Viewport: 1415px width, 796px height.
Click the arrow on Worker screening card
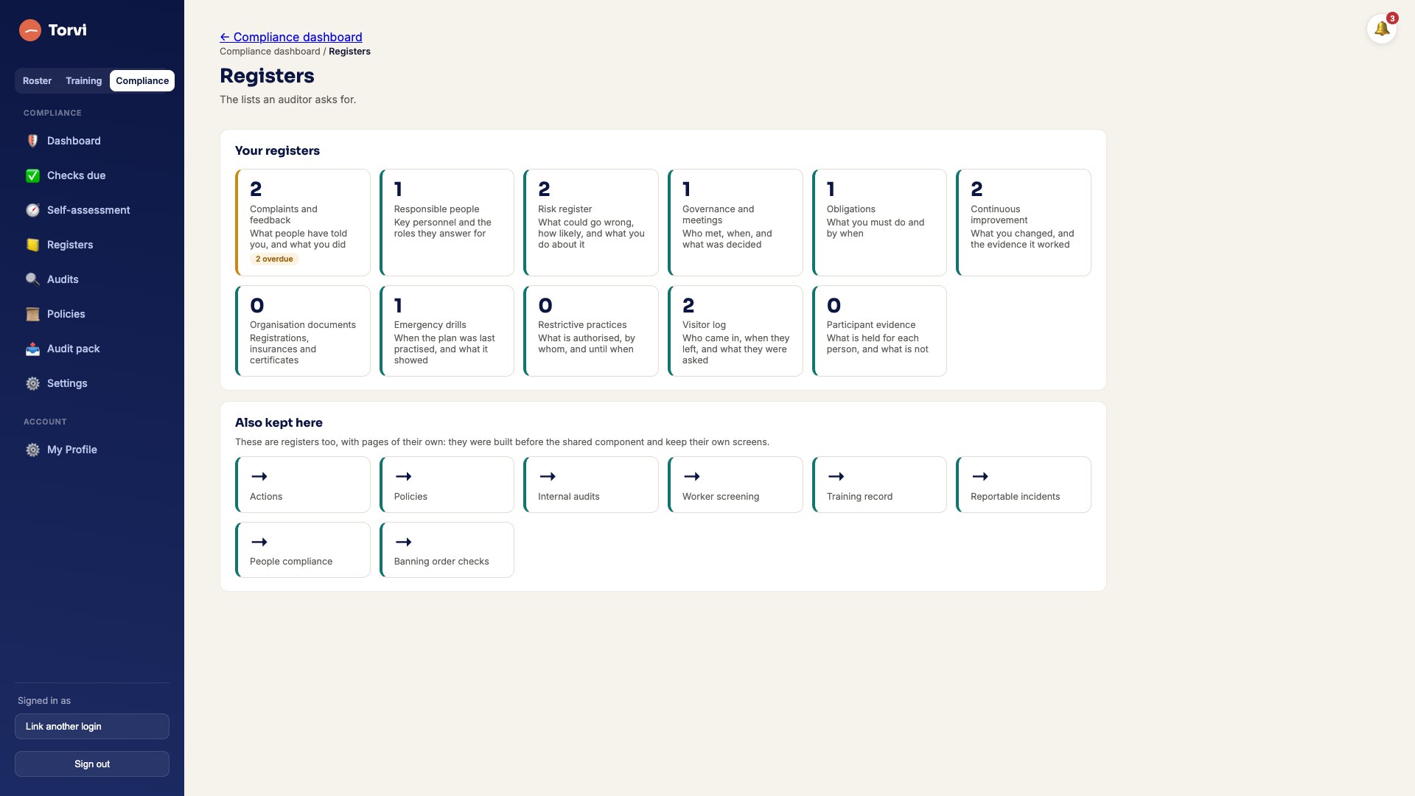pyautogui.click(x=691, y=477)
